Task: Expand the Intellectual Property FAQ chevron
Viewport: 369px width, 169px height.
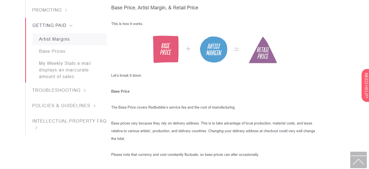Action: tap(36, 128)
